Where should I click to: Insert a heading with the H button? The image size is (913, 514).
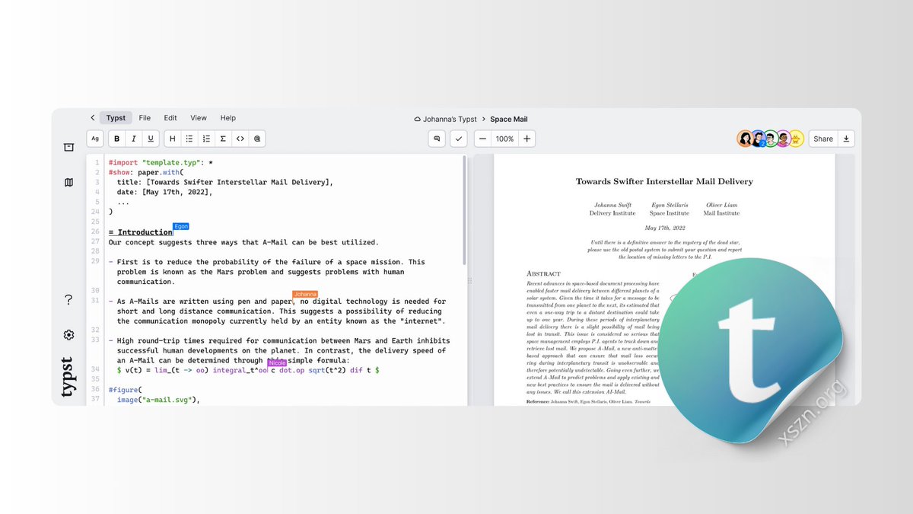pos(173,139)
